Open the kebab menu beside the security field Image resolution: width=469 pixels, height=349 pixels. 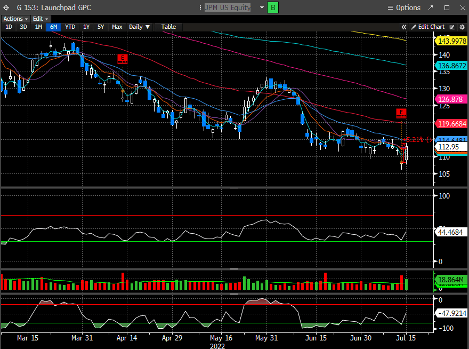(x=200, y=8)
